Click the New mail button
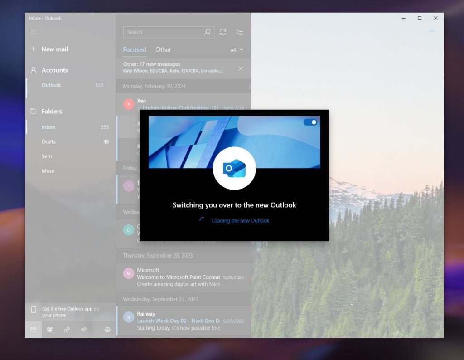The image size is (464, 360). point(49,49)
